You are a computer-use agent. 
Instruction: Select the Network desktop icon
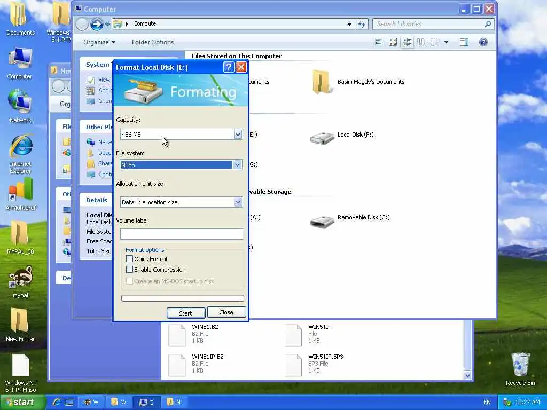[x=20, y=106]
